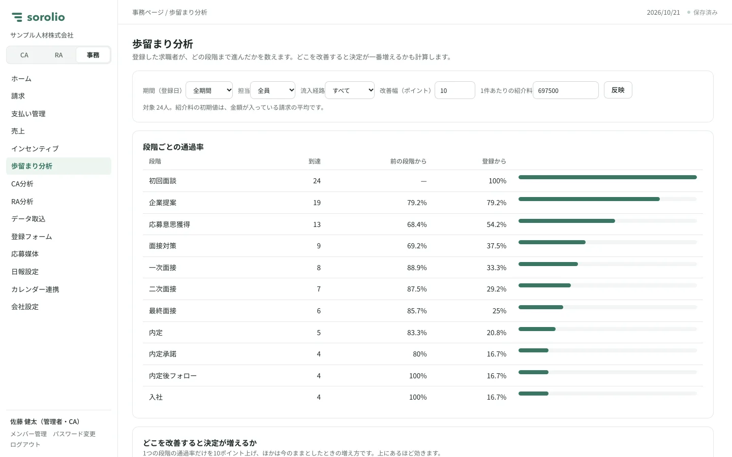Open 会社設定 page

pyautogui.click(x=58, y=307)
